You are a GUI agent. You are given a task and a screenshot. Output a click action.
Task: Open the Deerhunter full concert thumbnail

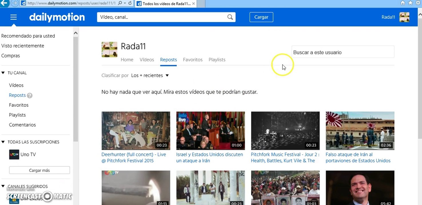click(x=136, y=131)
